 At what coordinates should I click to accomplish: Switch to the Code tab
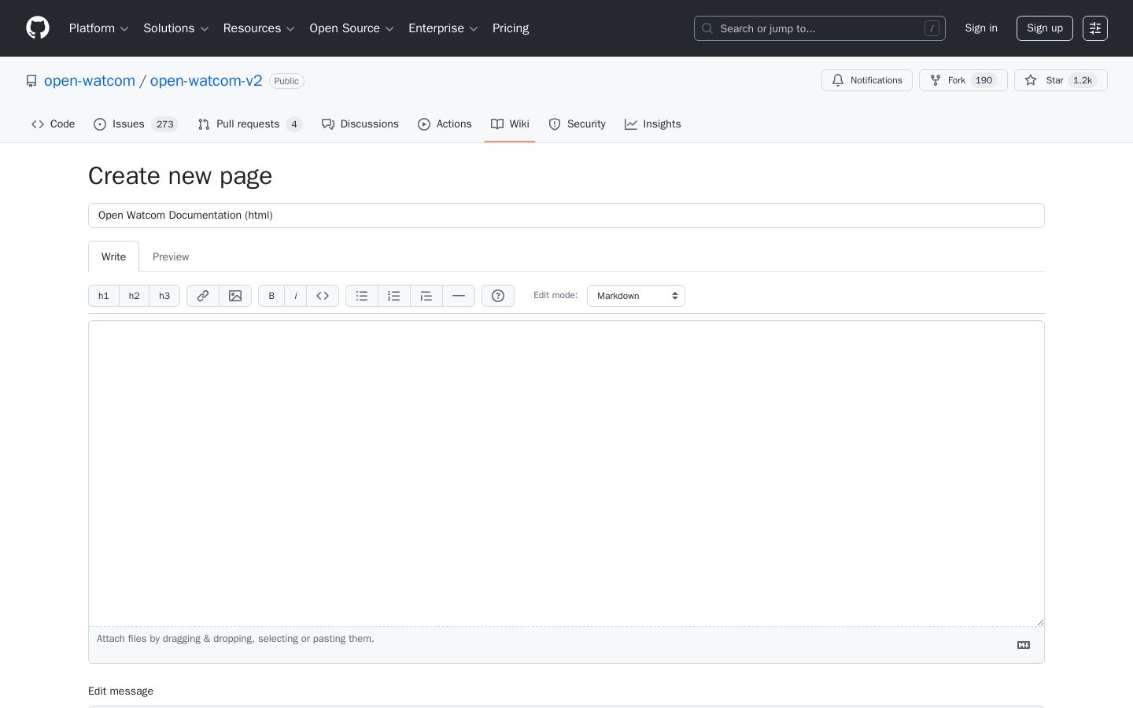tap(54, 124)
